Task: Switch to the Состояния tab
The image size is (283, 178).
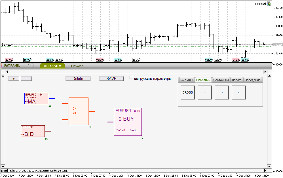Action: click(221, 80)
